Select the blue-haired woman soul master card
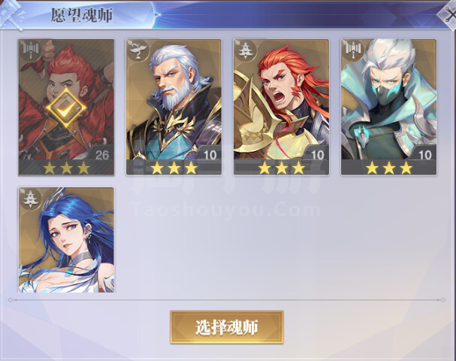 click(66, 240)
